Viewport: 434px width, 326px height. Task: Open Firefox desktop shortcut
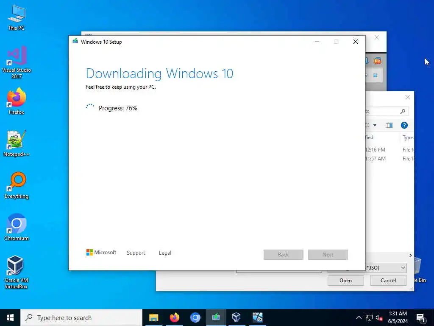[x=17, y=101]
